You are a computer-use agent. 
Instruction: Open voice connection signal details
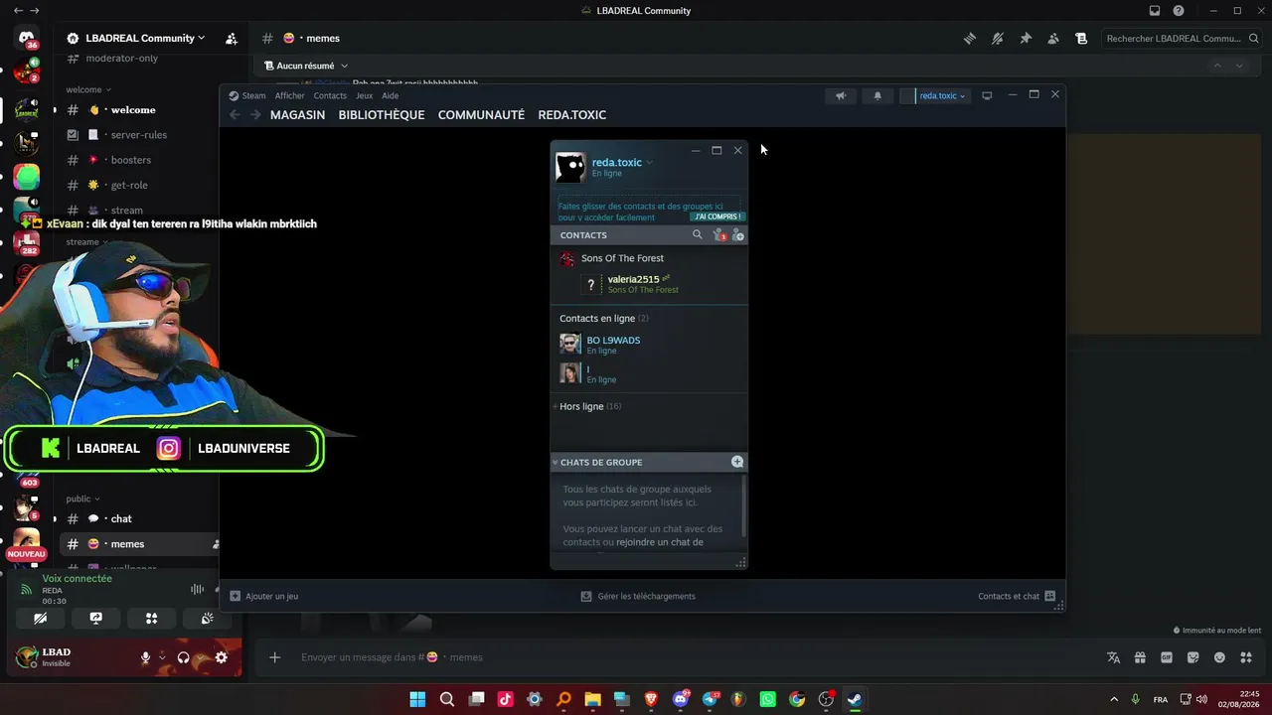27,589
